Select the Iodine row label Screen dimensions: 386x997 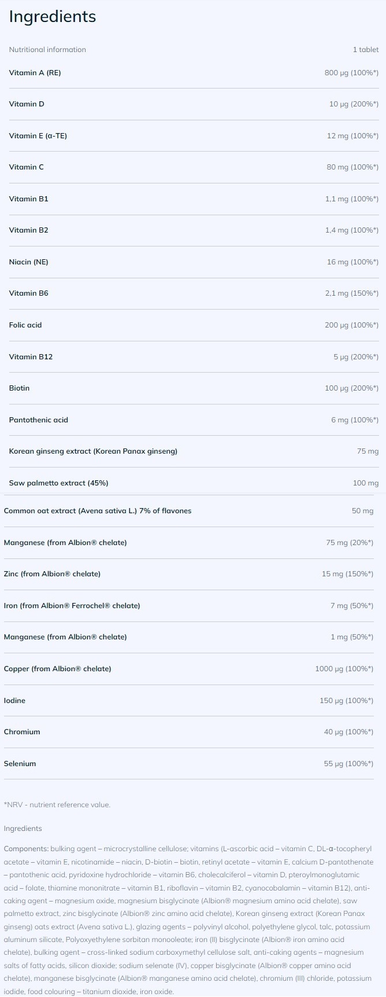(x=14, y=701)
